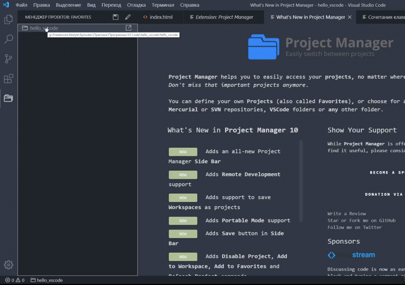Save current project with the Save icon

click(116, 17)
